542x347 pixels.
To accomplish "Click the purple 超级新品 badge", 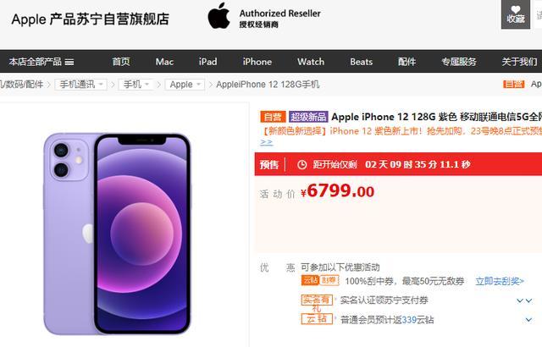I will 308,117.
